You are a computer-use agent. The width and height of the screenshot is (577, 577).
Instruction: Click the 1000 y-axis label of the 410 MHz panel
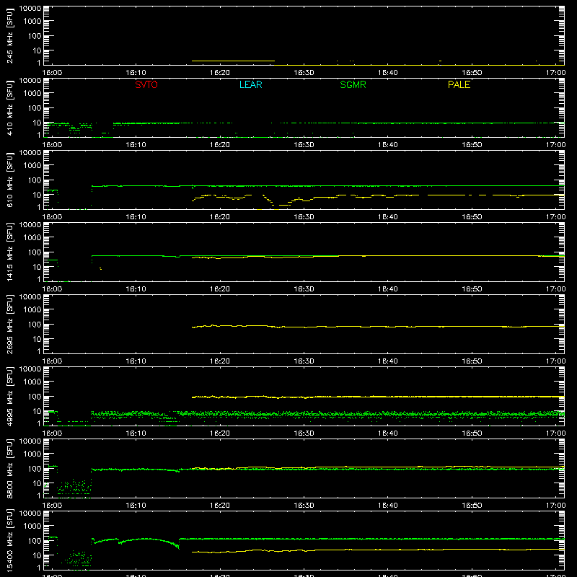[x=32, y=94]
